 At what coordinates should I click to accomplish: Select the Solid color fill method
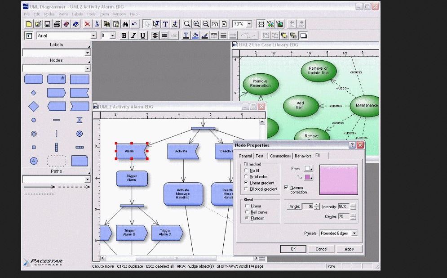coord(246,177)
